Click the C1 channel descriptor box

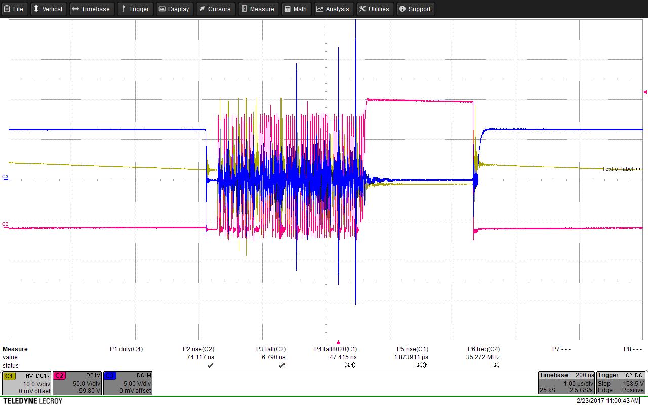27,383
